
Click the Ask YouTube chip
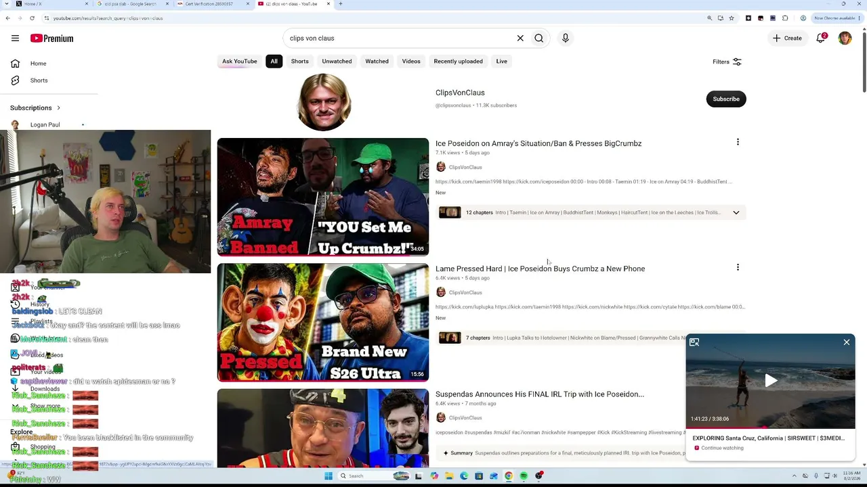(x=240, y=62)
